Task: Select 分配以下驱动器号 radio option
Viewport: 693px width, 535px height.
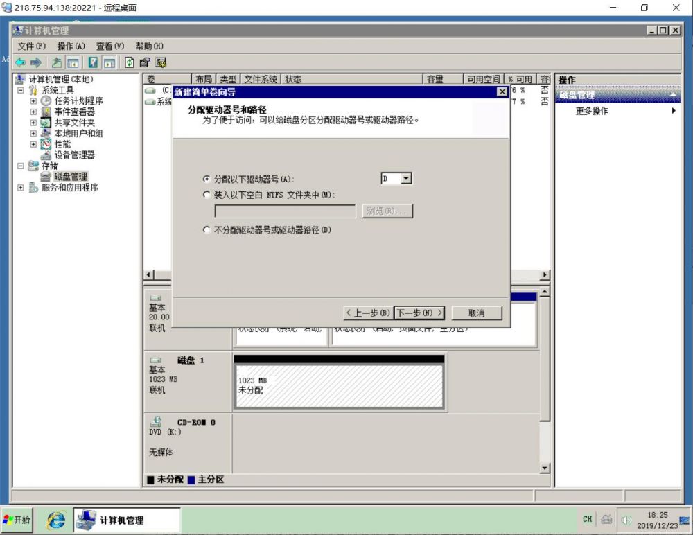Action: (x=207, y=179)
